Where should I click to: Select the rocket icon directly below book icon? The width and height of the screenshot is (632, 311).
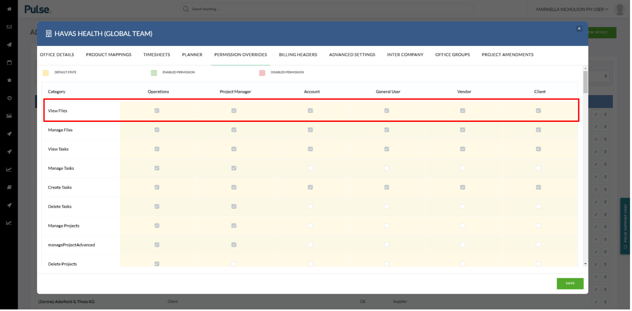pos(9,206)
